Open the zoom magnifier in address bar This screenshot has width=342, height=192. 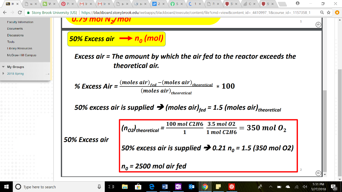[322, 13]
